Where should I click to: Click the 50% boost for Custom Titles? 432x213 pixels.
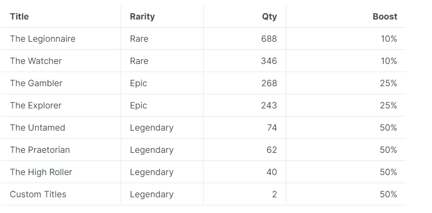pos(389,194)
